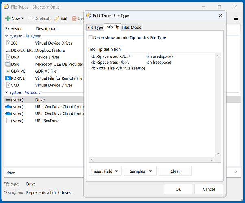
Task: Select 'Microsoft OLE DB Provider' row text
Action: click(59, 64)
